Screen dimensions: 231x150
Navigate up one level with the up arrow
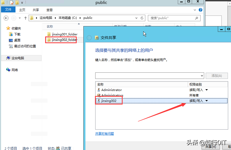click(x=25, y=18)
